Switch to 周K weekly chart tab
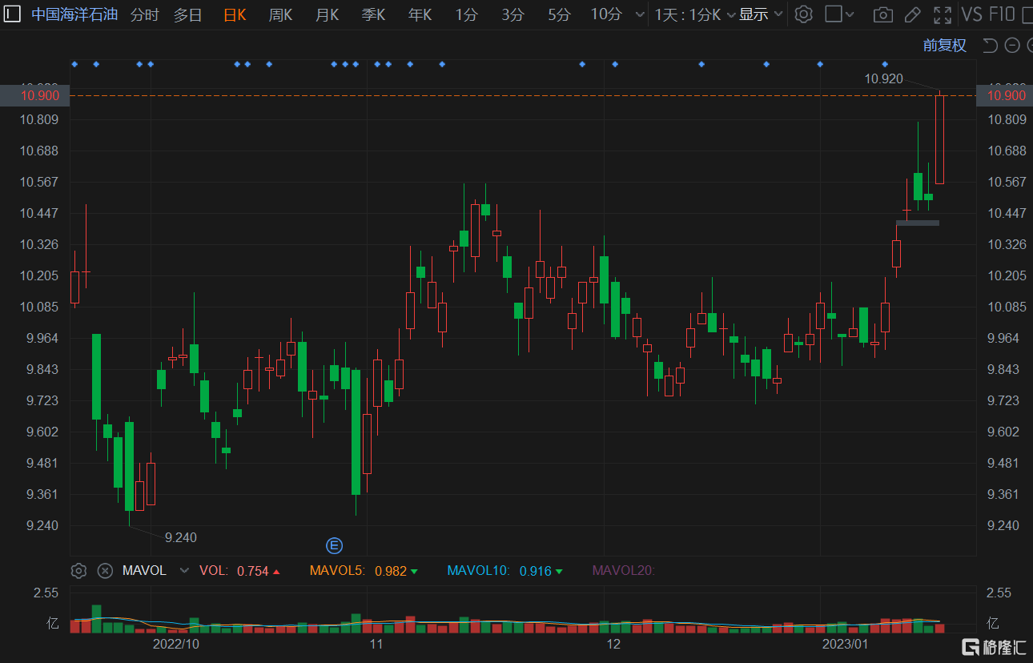1033x663 pixels. [280, 14]
